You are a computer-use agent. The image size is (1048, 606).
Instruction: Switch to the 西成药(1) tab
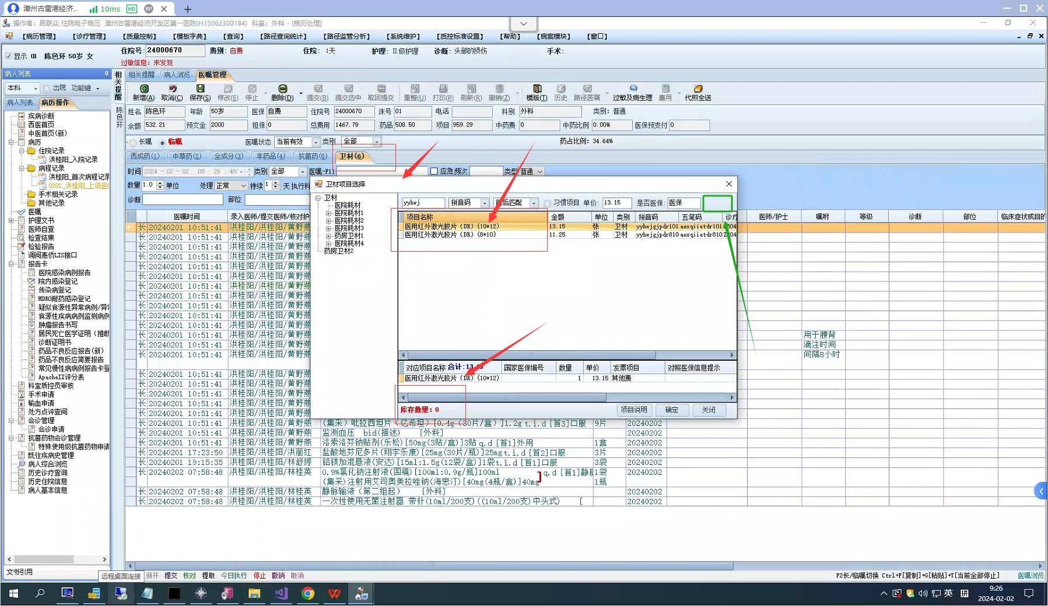pos(145,156)
